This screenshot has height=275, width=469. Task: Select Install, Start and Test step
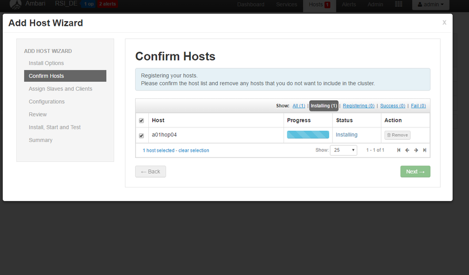55,127
